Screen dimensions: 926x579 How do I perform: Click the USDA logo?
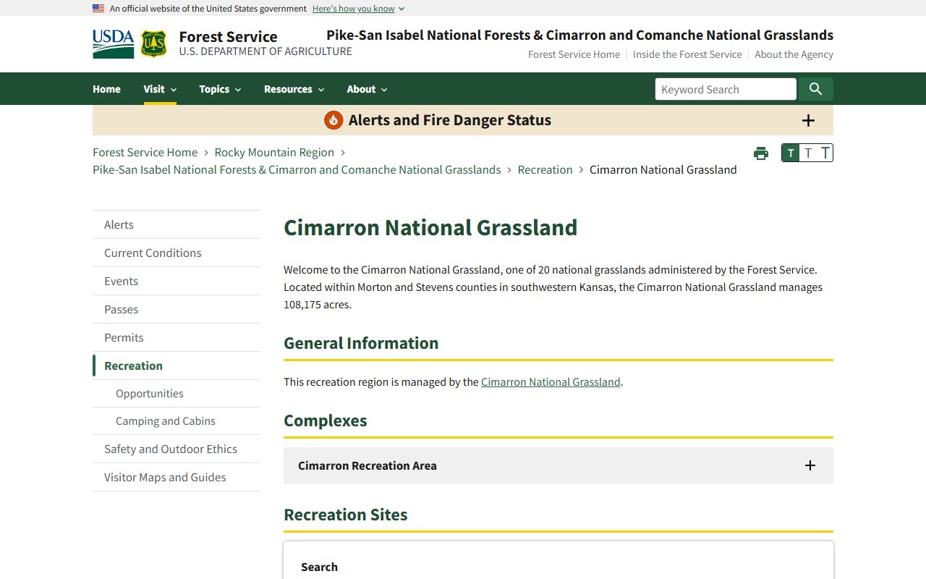(114, 44)
